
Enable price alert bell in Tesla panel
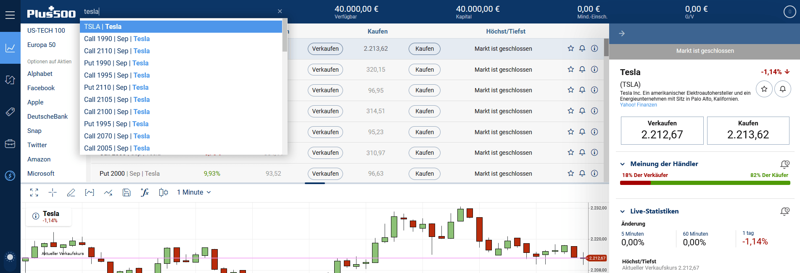tap(782, 89)
